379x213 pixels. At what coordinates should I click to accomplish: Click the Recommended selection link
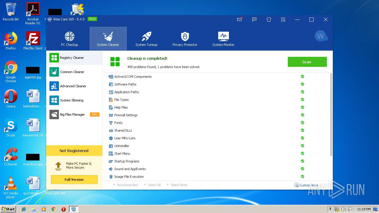tap(127, 185)
